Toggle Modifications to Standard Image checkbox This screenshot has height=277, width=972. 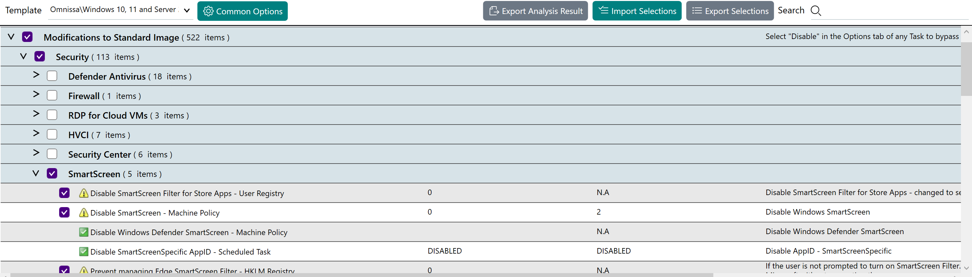27,37
